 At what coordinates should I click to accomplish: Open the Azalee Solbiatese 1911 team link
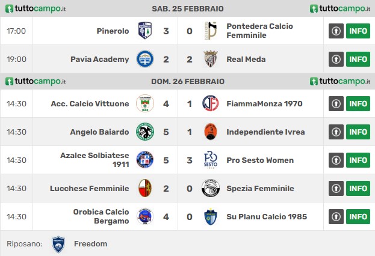pos(95,160)
